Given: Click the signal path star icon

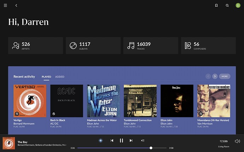Looking at the screenshot, I should [101, 140].
